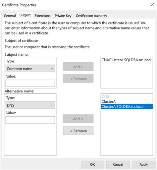Screen dimensions: 157x170
Task: Open the Extensions tab
Action: (42, 16)
